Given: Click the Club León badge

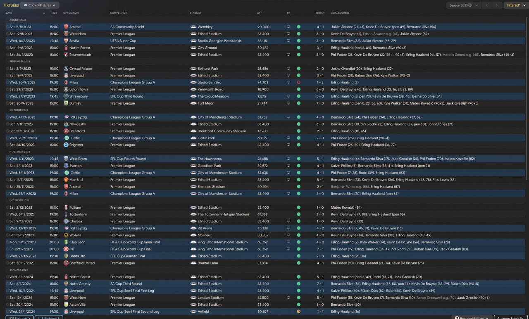Looking at the screenshot, I should (66, 242).
